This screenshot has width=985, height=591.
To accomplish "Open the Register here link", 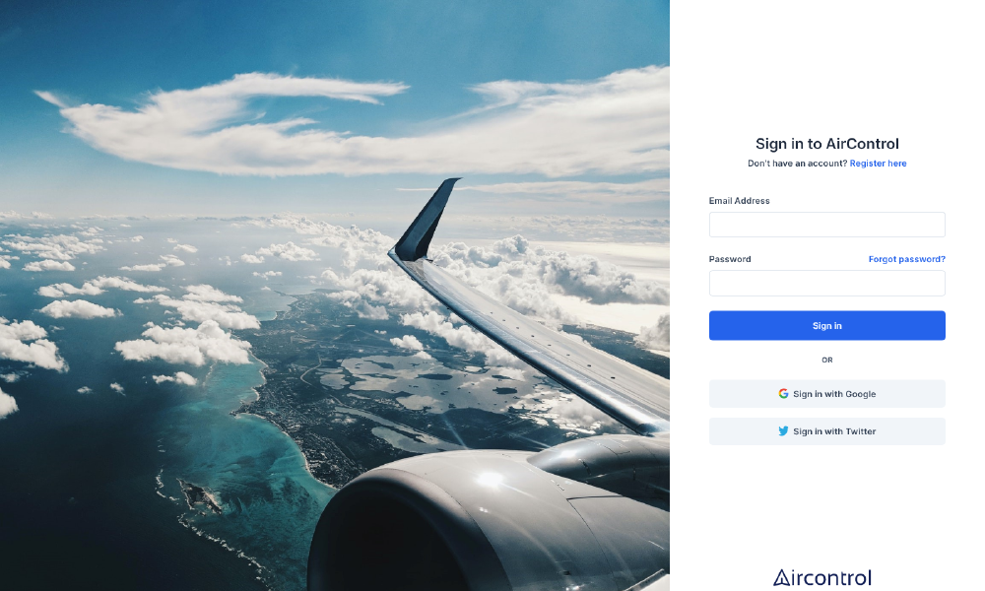I will coord(879,164).
